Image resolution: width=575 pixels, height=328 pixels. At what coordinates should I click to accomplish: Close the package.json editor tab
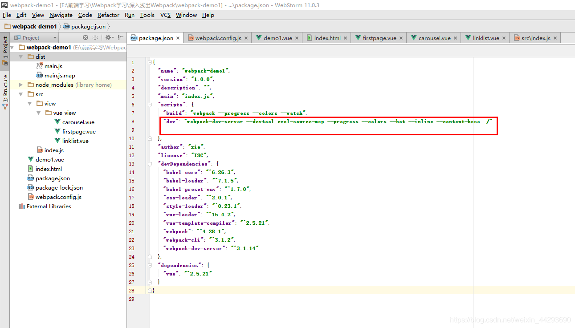pyautogui.click(x=178, y=38)
